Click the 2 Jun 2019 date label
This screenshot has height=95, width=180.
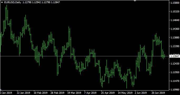[141, 93]
